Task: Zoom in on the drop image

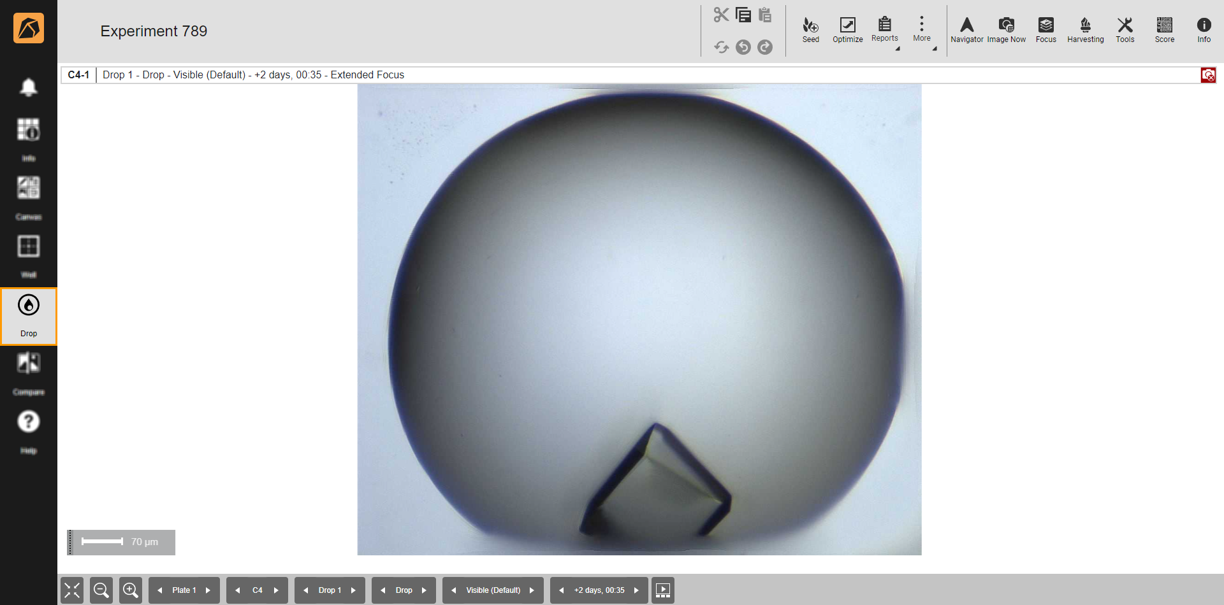Action: click(x=131, y=590)
